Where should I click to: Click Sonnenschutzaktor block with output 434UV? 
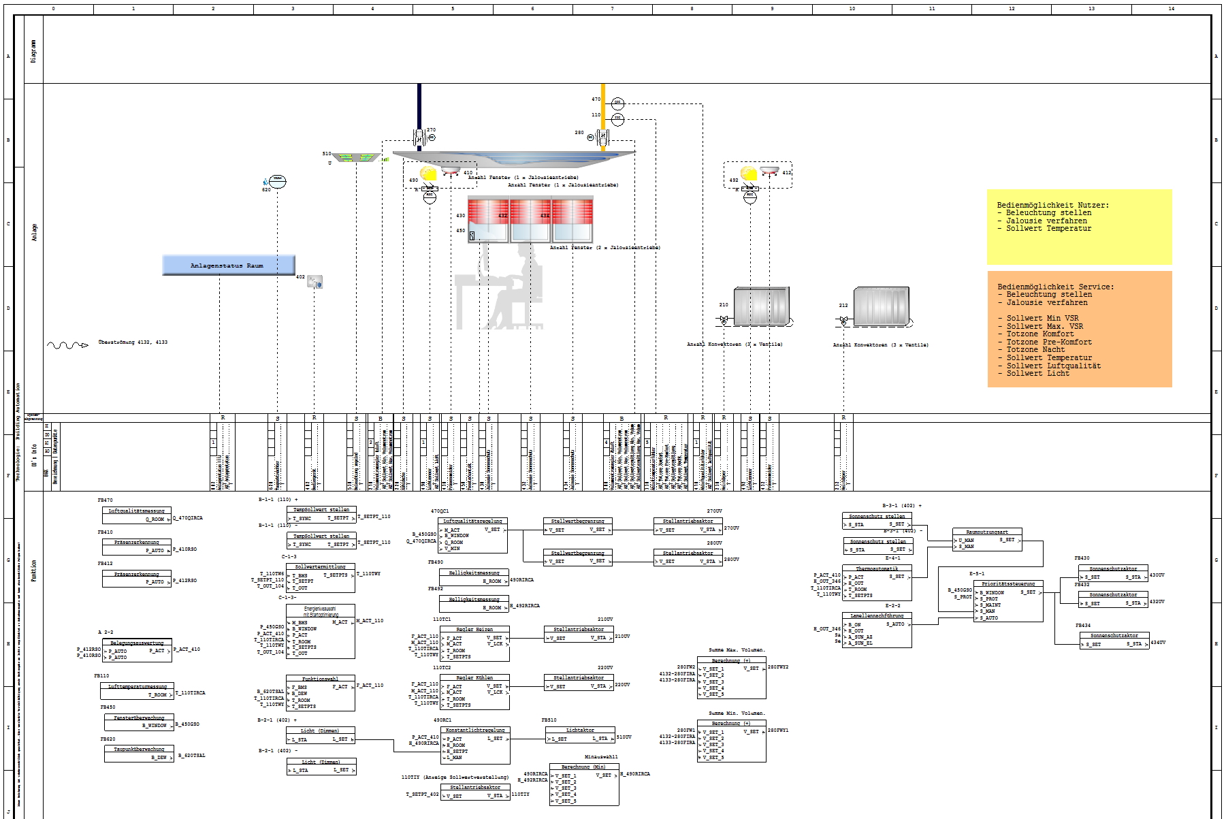(1114, 640)
